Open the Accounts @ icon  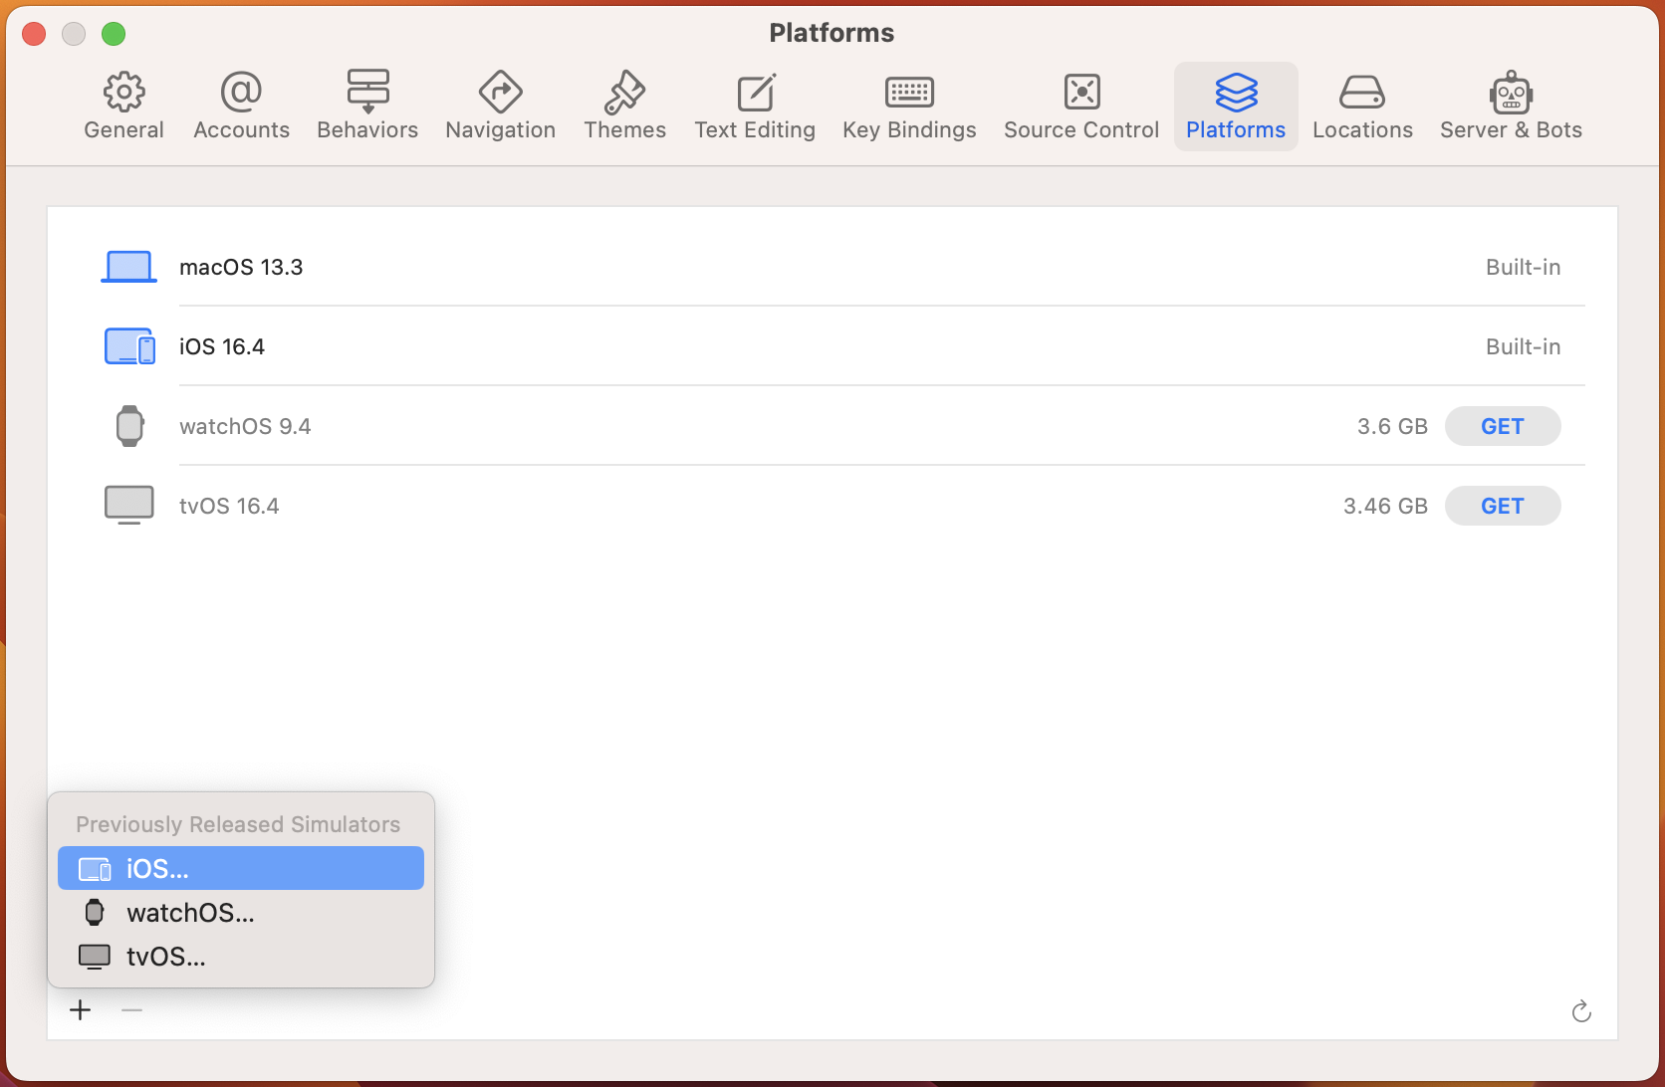(x=241, y=92)
